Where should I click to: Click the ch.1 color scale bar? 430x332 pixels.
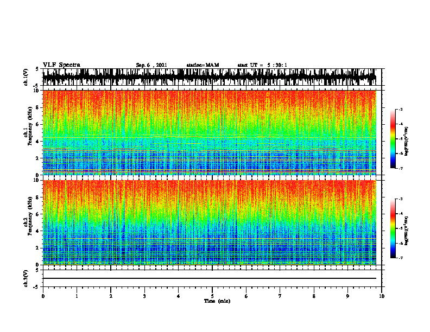coord(393,139)
